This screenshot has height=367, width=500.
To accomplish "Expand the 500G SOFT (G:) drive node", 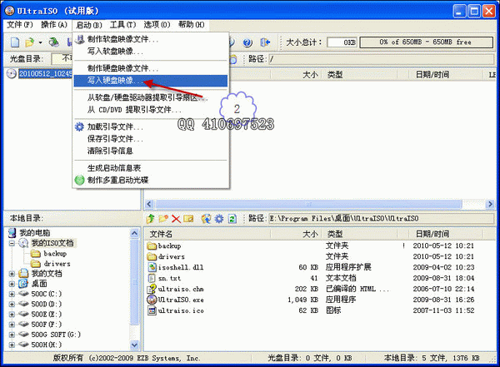I will 12,335.
